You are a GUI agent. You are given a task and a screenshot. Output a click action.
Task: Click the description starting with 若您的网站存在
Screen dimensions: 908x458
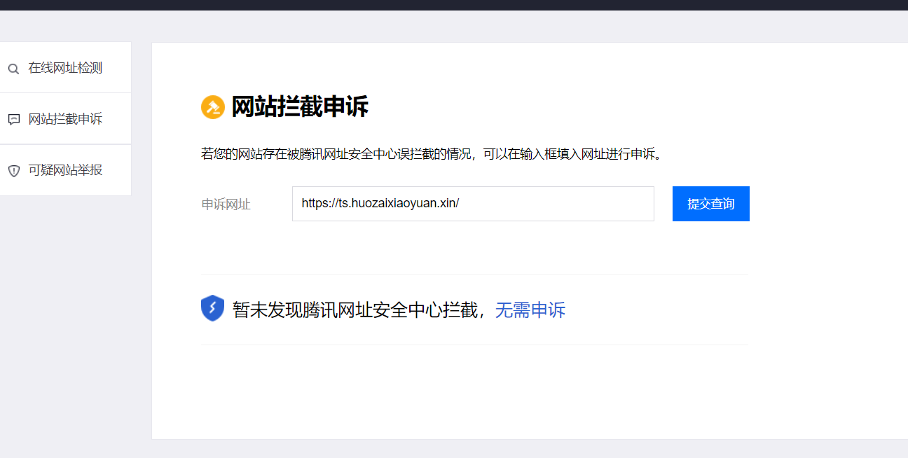point(432,154)
